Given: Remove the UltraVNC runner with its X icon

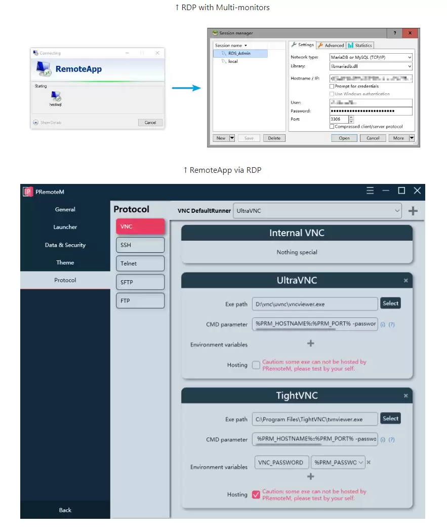Looking at the screenshot, I should pos(405,281).
